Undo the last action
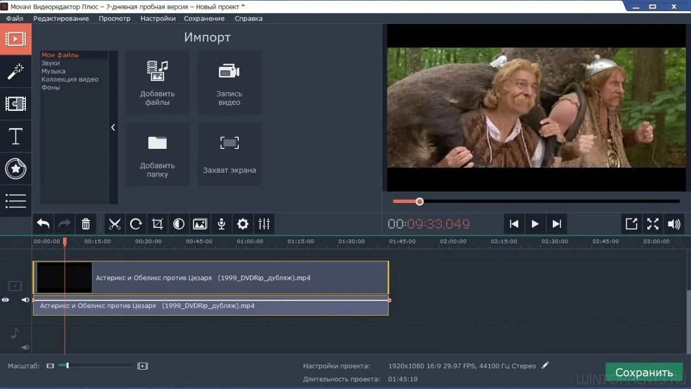This screenshot has width=691, height=389. click(43, 224)
